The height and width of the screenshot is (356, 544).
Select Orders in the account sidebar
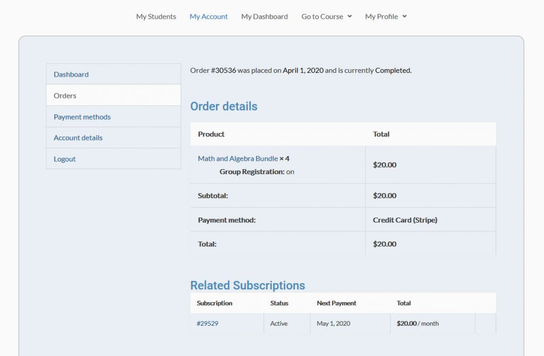[114, 95]
